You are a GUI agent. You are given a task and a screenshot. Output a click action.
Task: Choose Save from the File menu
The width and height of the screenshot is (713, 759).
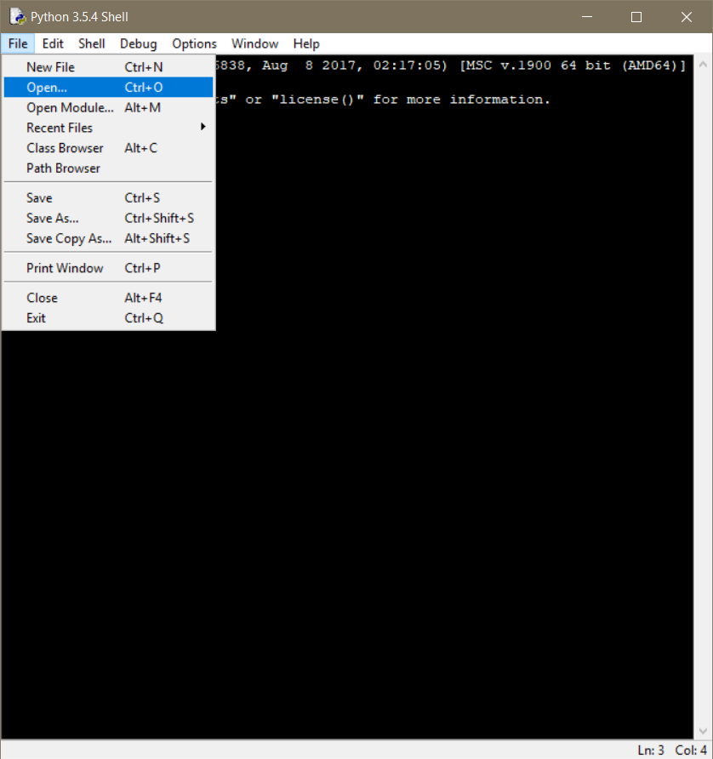coord(108,198)
